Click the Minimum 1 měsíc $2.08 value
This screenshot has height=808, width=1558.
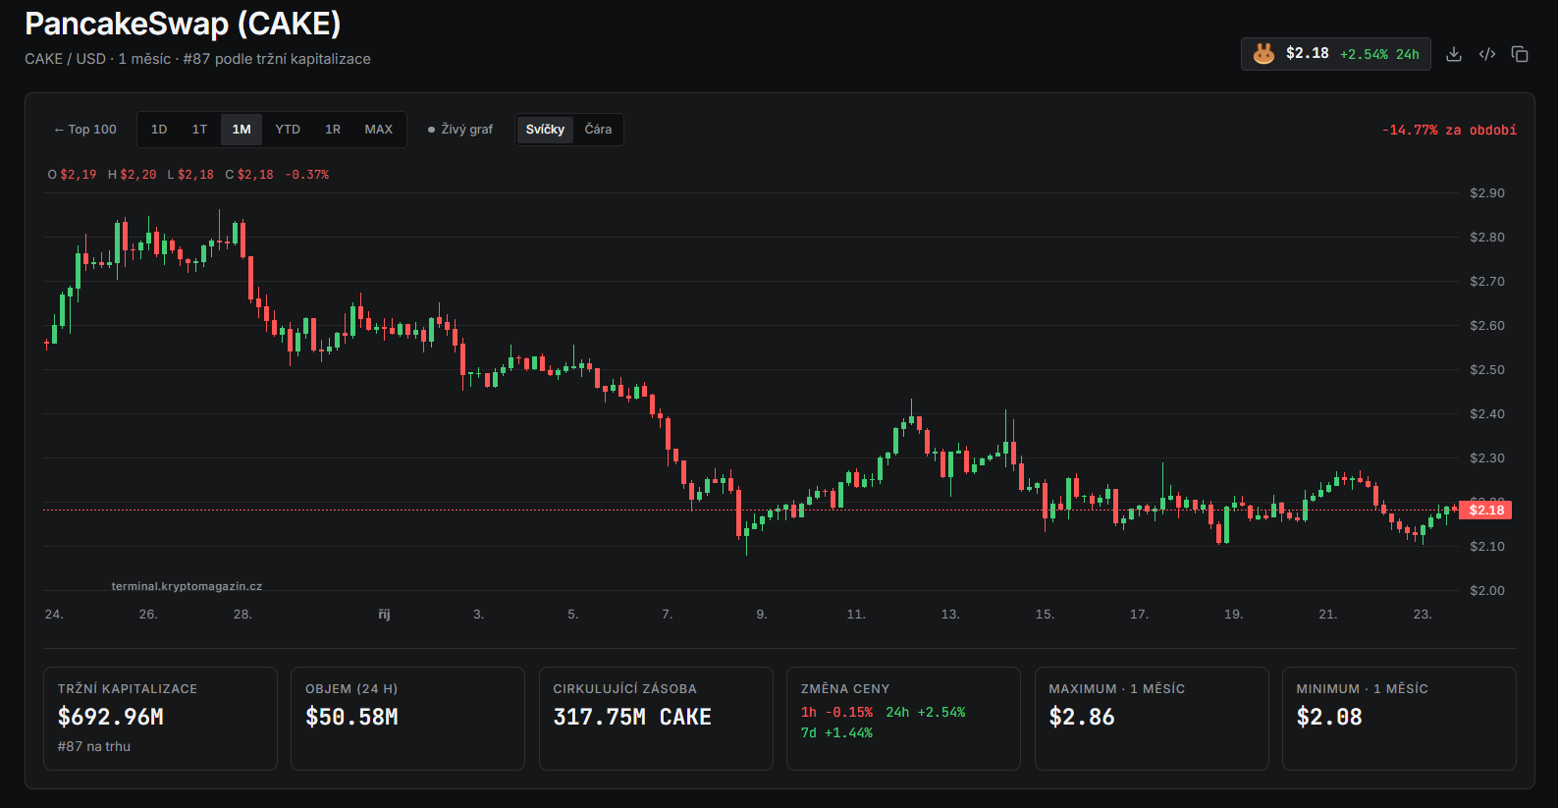[x=1329, y=718]
